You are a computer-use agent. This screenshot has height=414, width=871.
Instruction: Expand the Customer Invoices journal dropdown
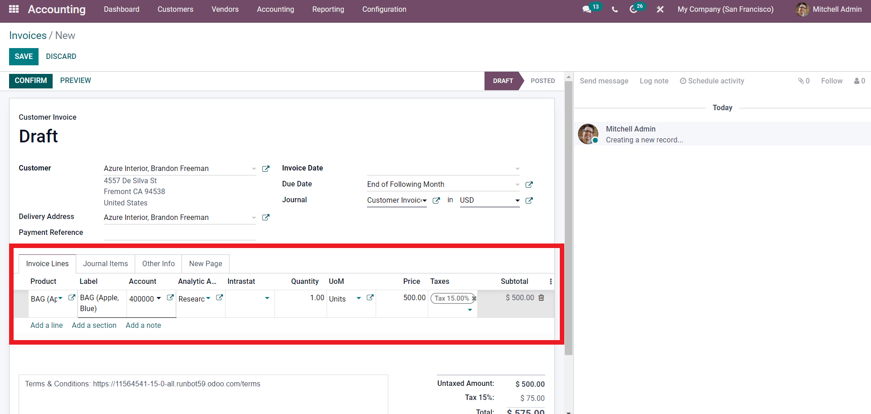tap(425, 200)
